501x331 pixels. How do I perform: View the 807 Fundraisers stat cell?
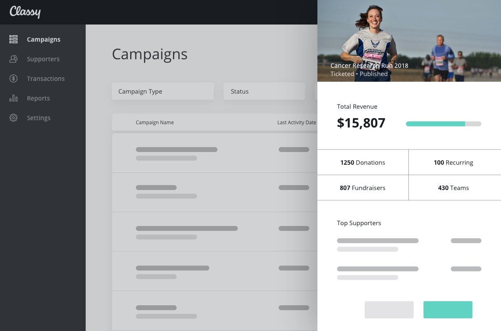click(363, 188)
